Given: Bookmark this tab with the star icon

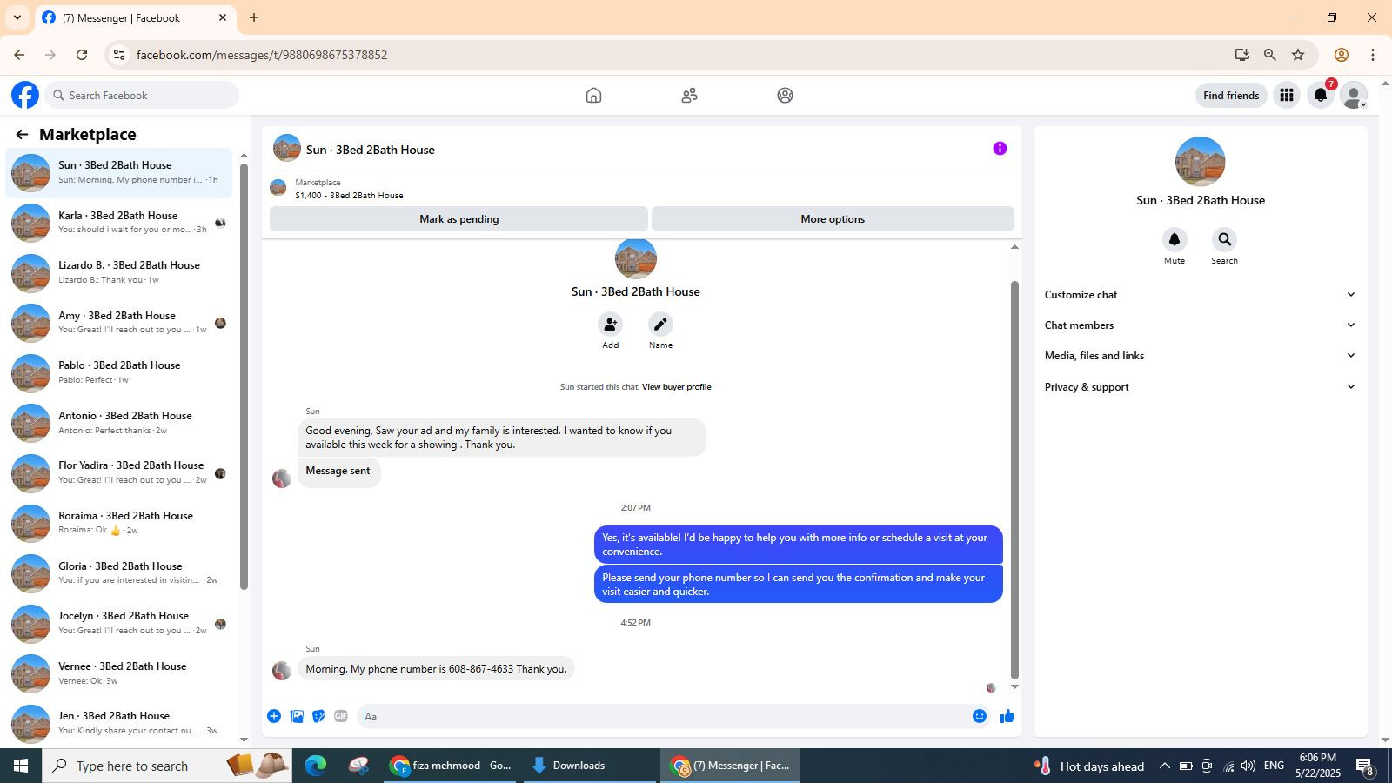Looking at the screenshot, I should [x=1298, y=55].
